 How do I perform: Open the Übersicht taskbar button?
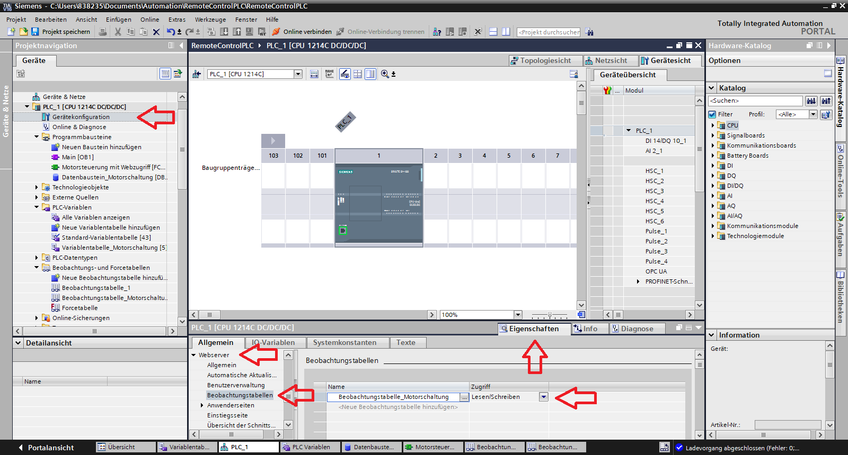tap(126, 447)
